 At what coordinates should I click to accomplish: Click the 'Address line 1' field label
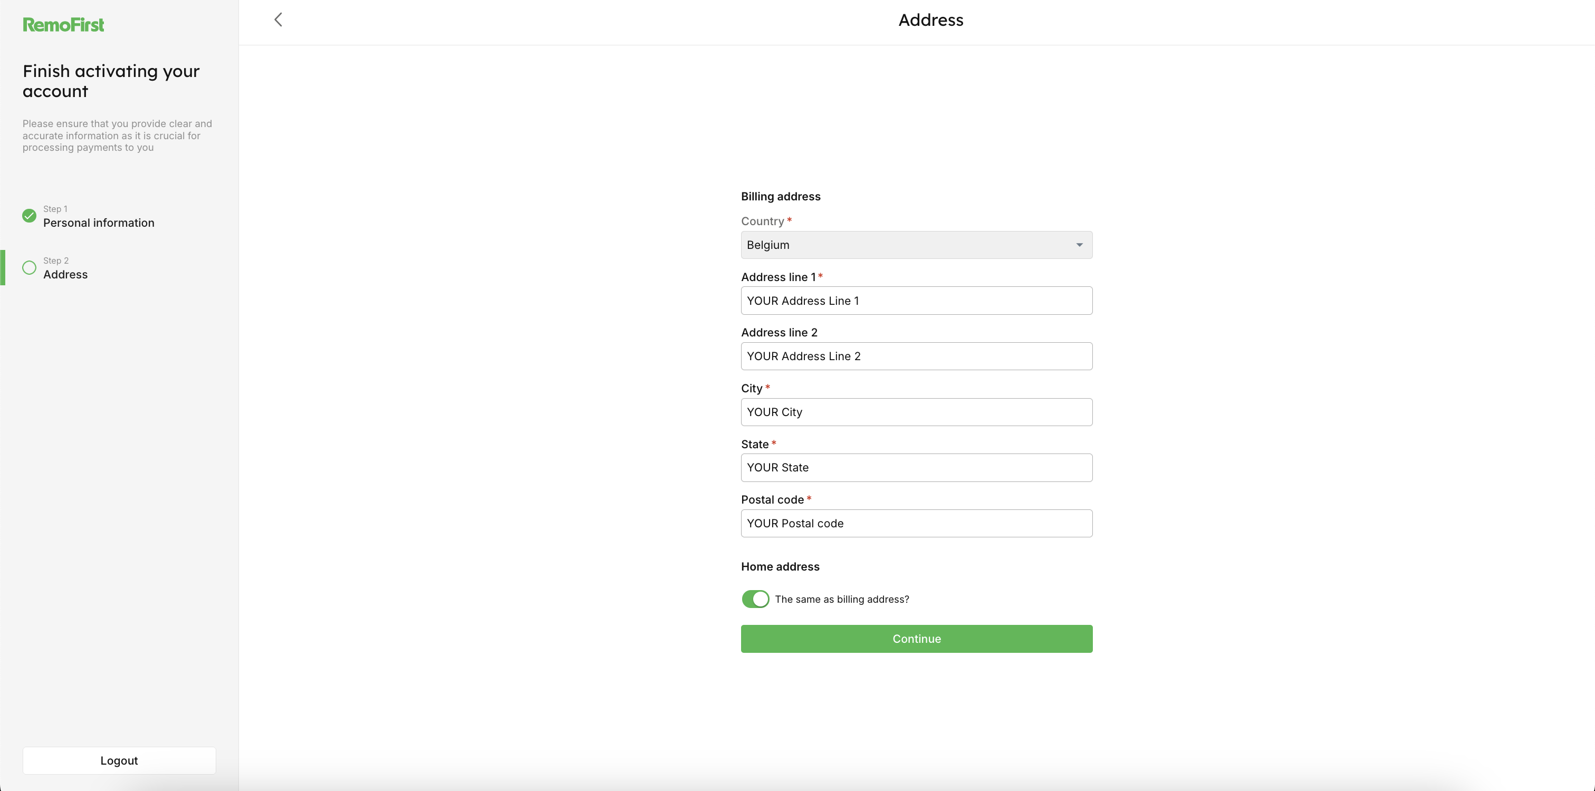click(x=779, y=277)
